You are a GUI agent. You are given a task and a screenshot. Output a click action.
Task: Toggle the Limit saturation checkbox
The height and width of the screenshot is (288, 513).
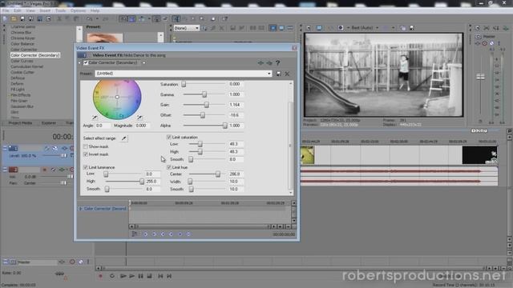[x=169, y=137]
